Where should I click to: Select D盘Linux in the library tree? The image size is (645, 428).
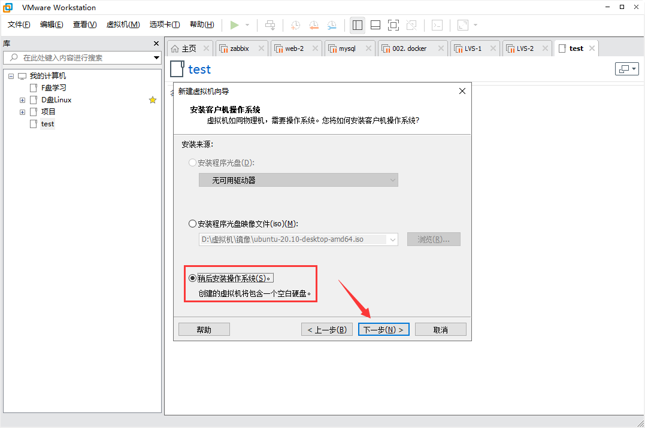point(56,100)
